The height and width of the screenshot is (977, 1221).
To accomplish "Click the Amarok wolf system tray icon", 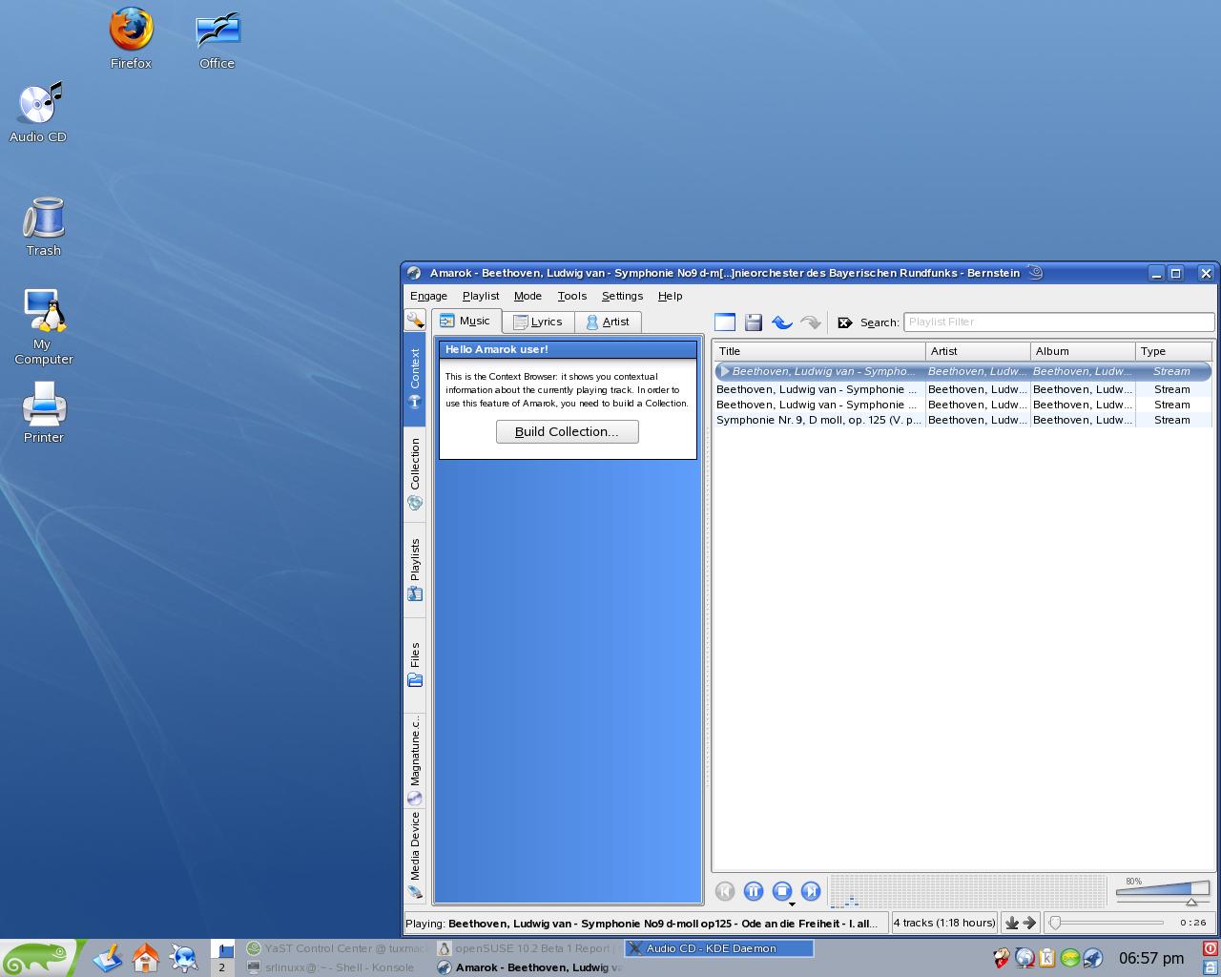I will pyautogui.click(x=1093, y=958).
